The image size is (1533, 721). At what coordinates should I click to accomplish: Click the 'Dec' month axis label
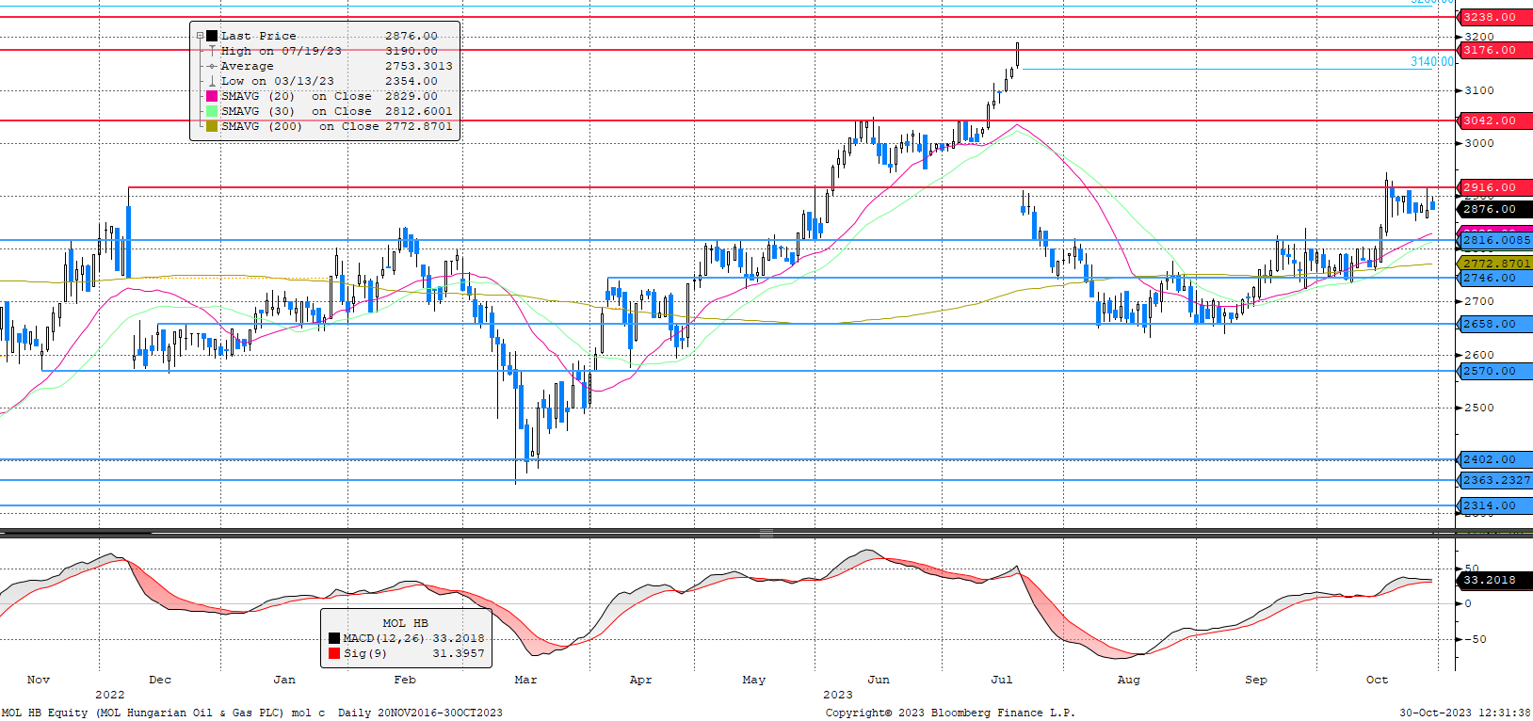tap(160, 680)
